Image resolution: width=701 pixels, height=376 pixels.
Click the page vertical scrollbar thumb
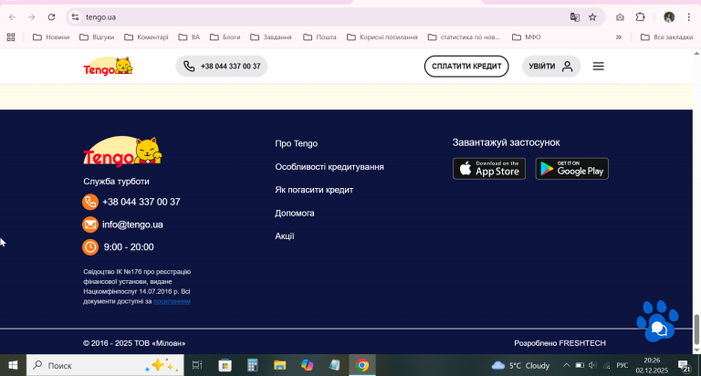point(696,329)
